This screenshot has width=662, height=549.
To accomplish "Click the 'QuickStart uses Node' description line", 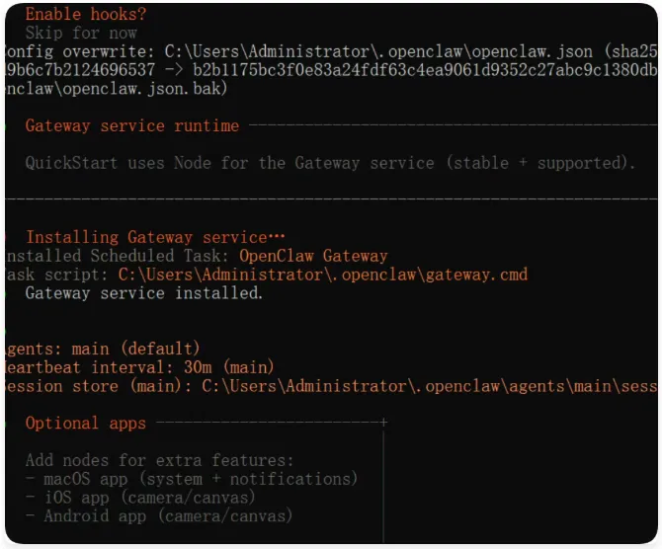I will coord(330,163).
